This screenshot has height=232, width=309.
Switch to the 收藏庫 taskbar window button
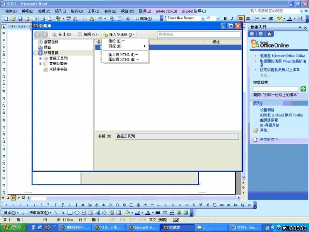pos(178,228)
